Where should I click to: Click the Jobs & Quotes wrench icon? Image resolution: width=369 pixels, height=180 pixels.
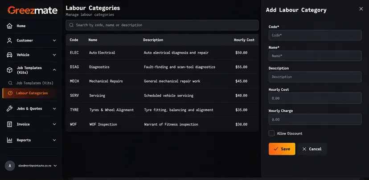(9, 109)
